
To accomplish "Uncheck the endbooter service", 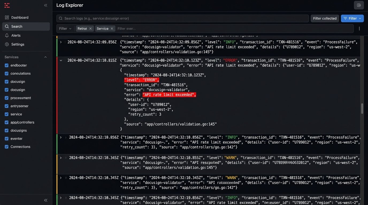I will point(6,65).
